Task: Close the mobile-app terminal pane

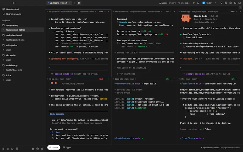Action: [x=240, y=12]
